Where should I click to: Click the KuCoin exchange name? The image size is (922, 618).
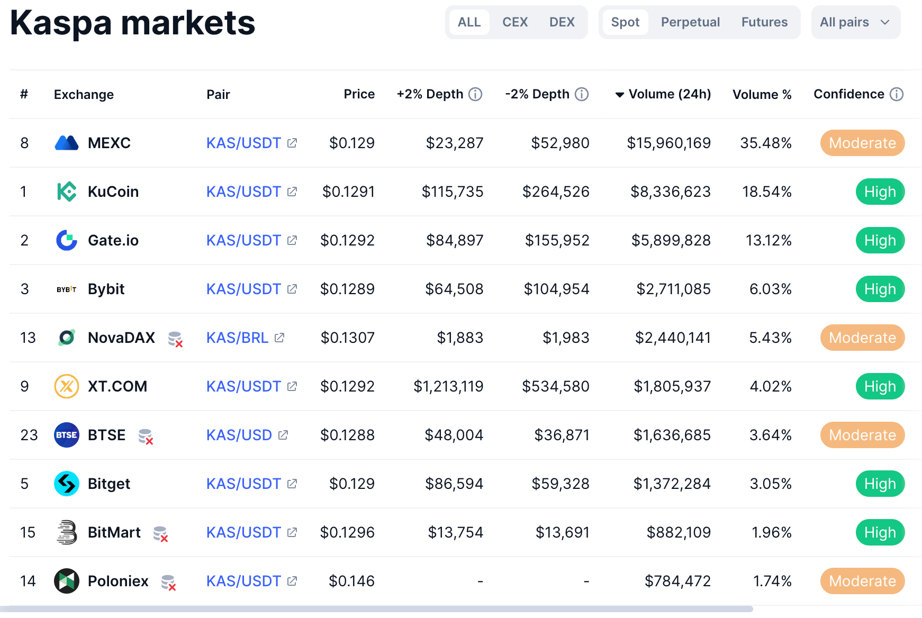point(113,192)
